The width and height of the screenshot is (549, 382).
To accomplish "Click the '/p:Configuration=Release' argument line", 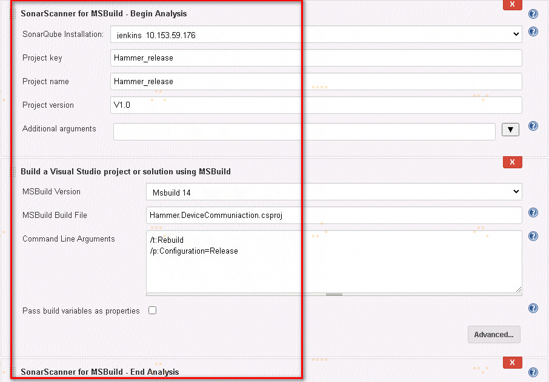I will point(194,251).
